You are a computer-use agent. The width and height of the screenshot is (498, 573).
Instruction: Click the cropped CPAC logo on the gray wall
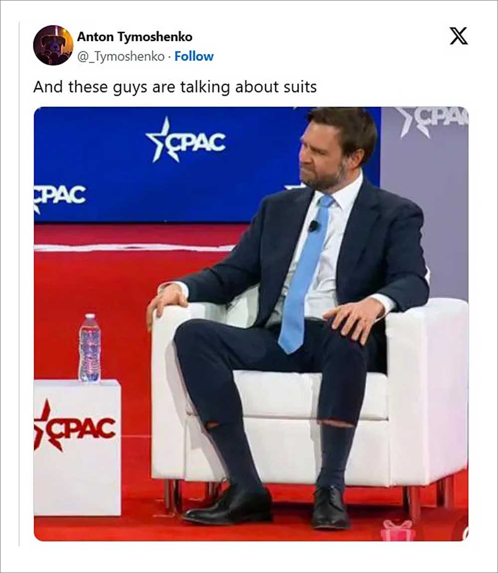[x=432, y=120]
